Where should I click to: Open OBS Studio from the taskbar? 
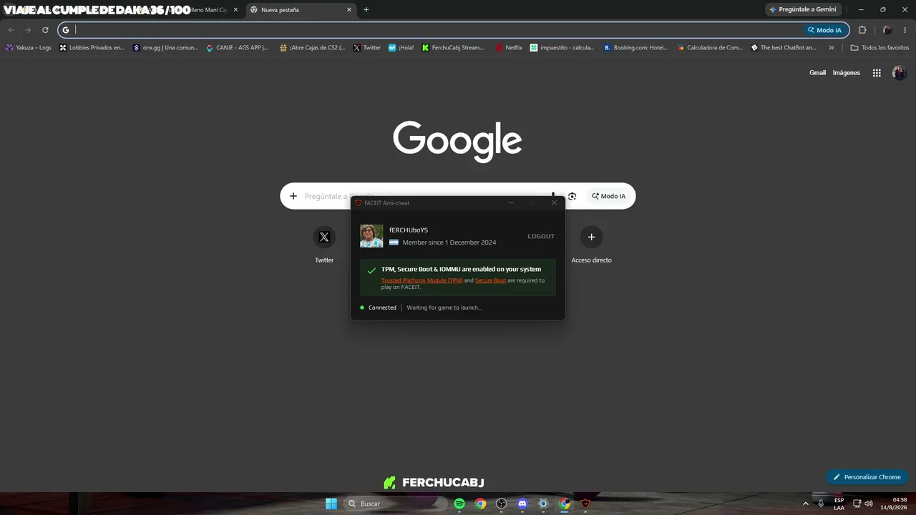(502, 504)
